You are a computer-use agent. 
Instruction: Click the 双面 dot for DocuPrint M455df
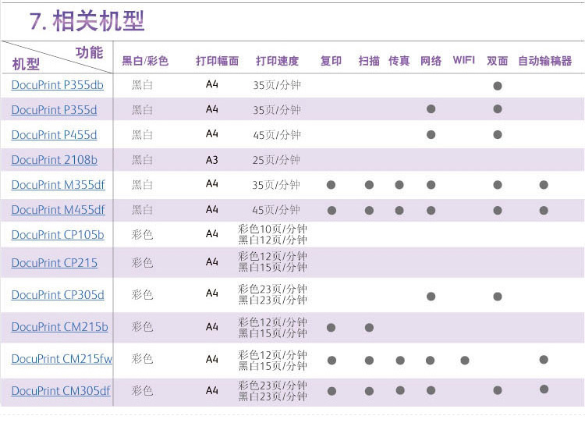pos(498,211)
